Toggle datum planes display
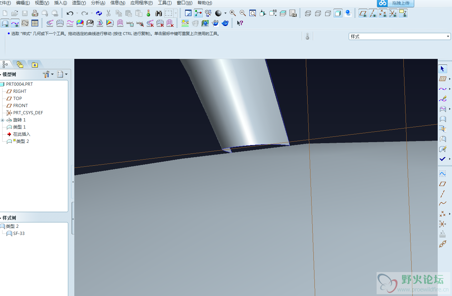This screenshot has height=296, width=452. pyautogui.click(x=363, y=13)
